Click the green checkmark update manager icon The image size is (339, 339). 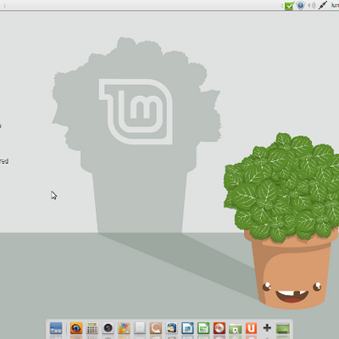point(289,5)
